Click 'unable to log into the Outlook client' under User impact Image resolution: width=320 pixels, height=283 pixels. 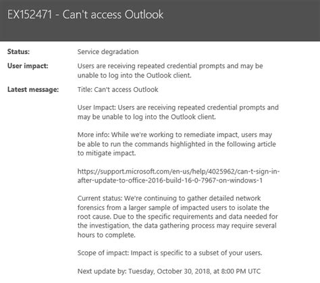[x=134, y=75]
